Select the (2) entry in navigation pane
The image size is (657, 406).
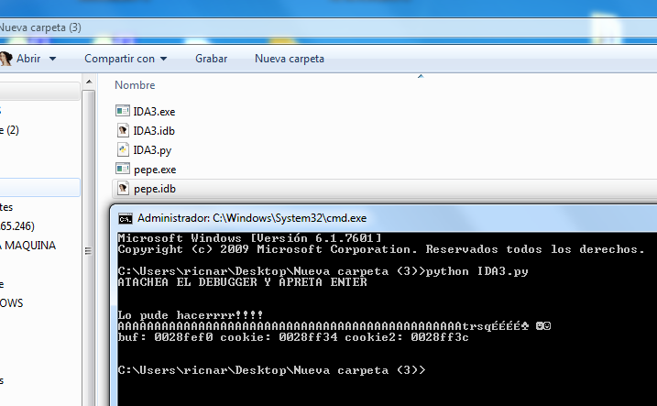[x=11, y=130]
